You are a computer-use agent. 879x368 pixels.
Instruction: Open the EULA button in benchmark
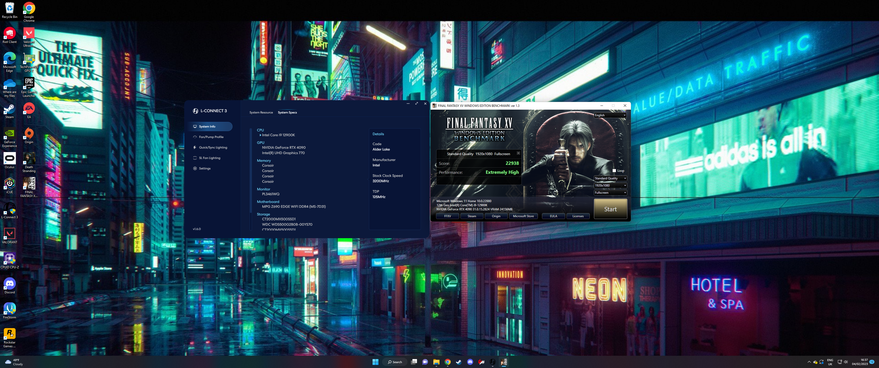pyautogui.click(x=553, y=216)
